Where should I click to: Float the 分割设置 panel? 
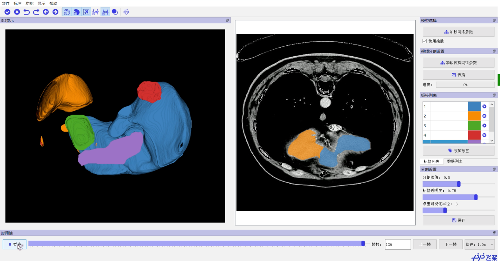494,169
